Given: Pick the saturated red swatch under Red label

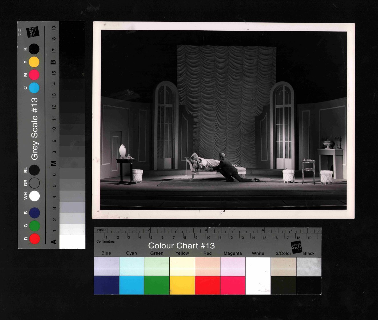Looking at the screenshot, I should pos(207,285).
